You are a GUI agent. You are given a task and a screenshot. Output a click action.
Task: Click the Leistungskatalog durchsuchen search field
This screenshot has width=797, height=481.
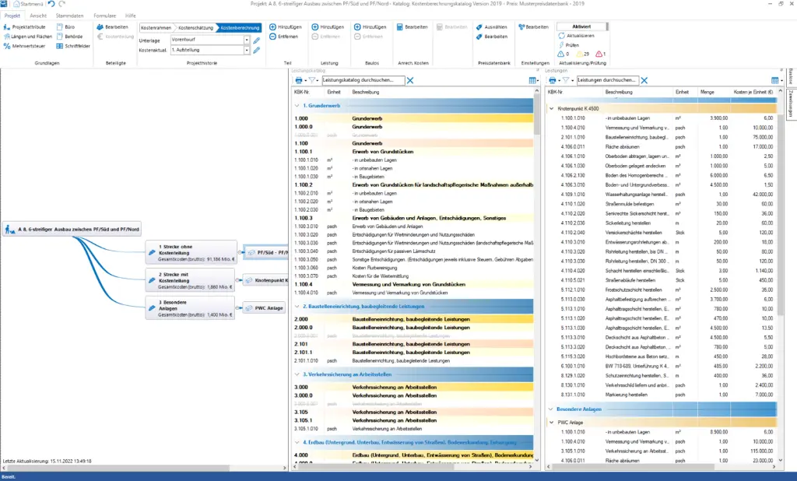point(362,80)
